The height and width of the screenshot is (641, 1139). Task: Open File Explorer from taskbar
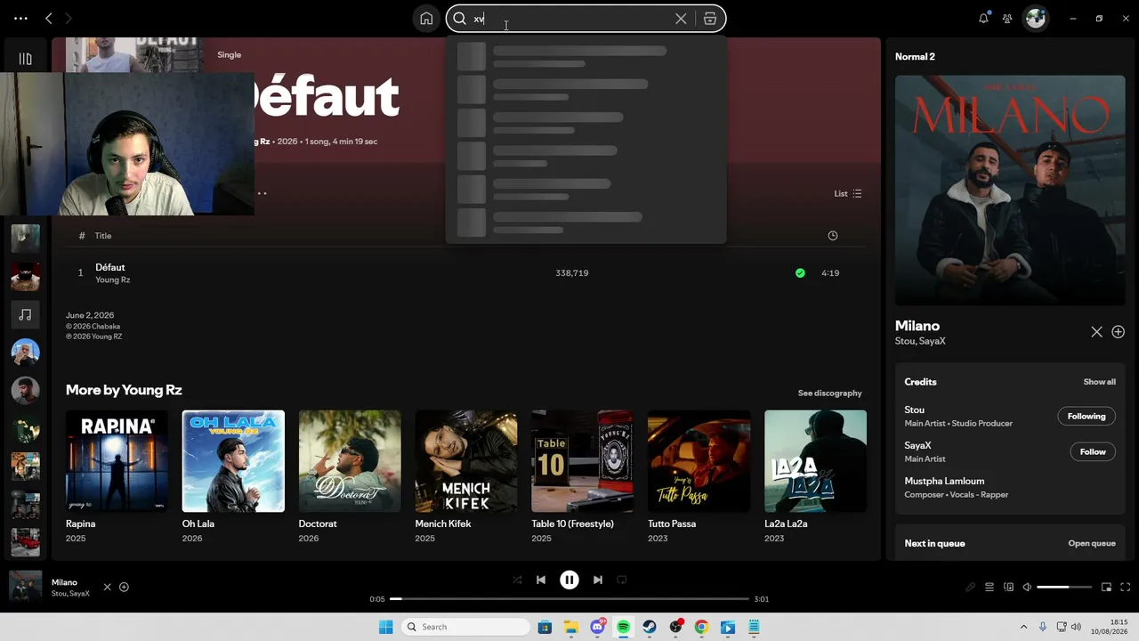pyautogui.click(x=571, y=628)
